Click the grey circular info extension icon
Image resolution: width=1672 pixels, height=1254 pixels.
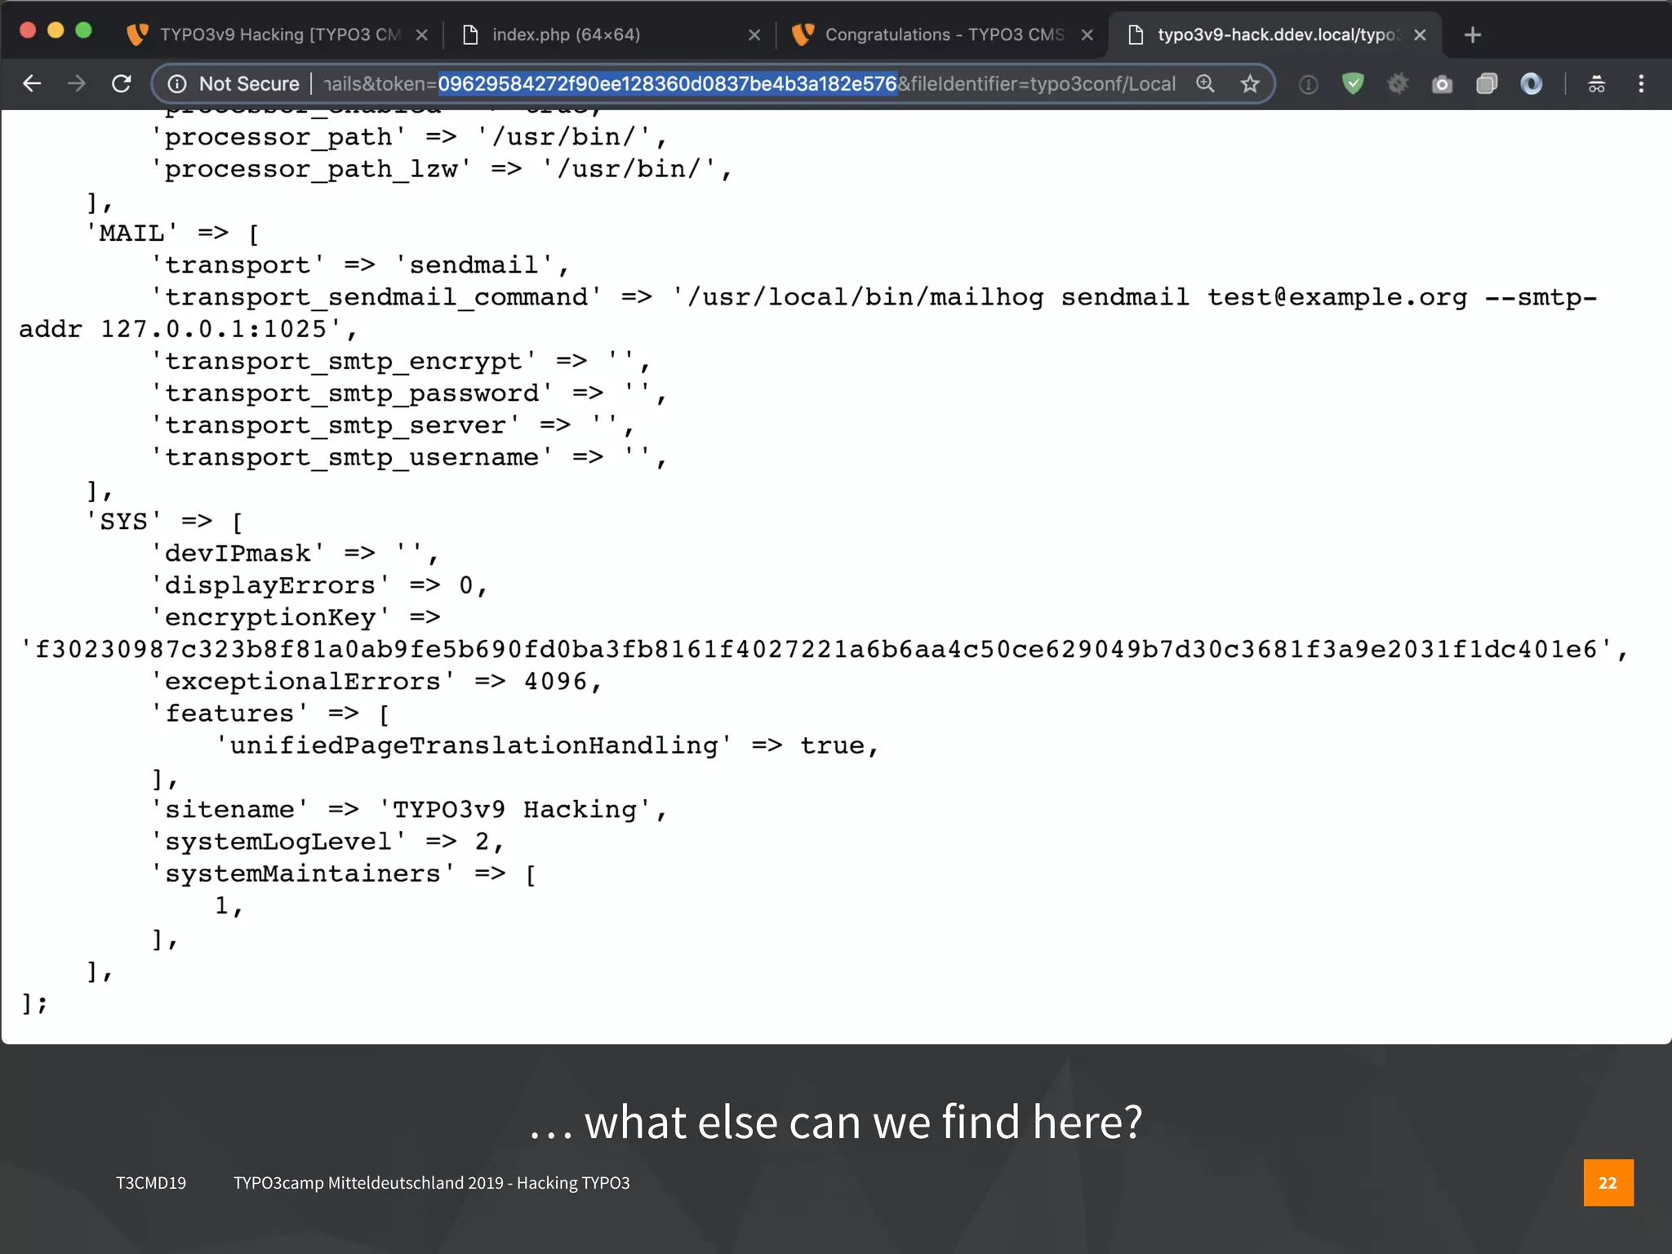click(1308, 84)
